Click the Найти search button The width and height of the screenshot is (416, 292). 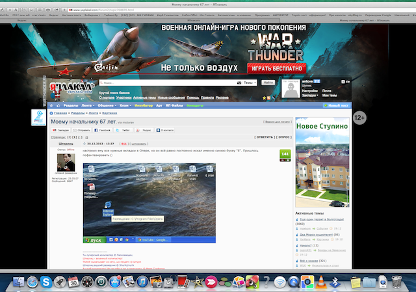pyautogui.click(x=268, y=83)
